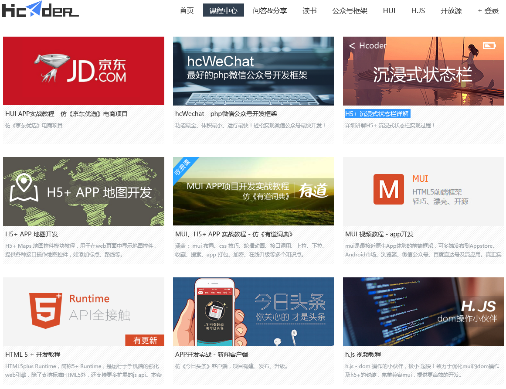This screenshot has height=389, width=506.
Task: Click description starting h.js - dom 操作的小伙伴
Action: [x=422, y=371]
